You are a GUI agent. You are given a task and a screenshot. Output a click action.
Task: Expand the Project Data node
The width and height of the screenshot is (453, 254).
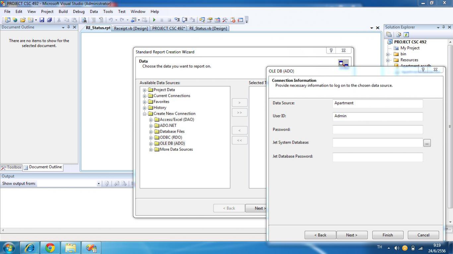(145, 90)
